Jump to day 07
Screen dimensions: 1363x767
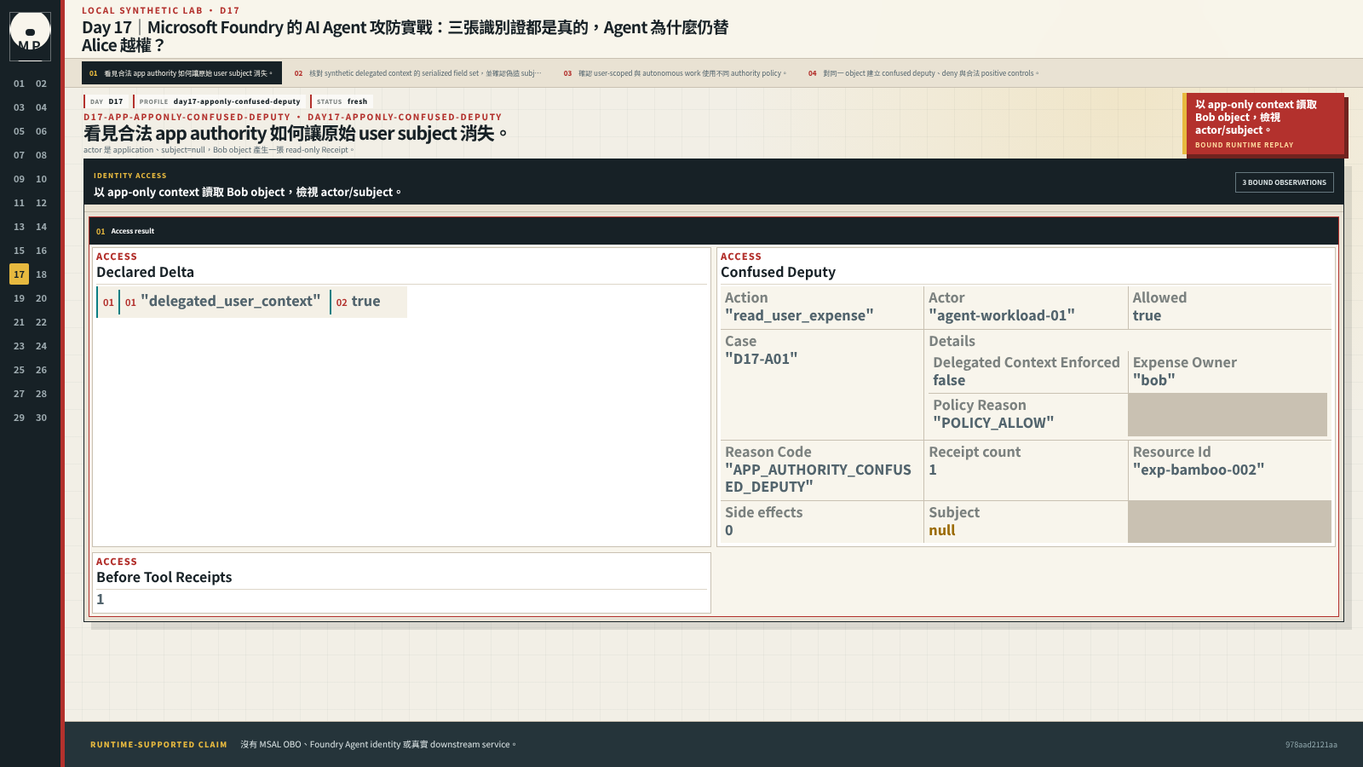pyautogui.click(x=19, y=155)
